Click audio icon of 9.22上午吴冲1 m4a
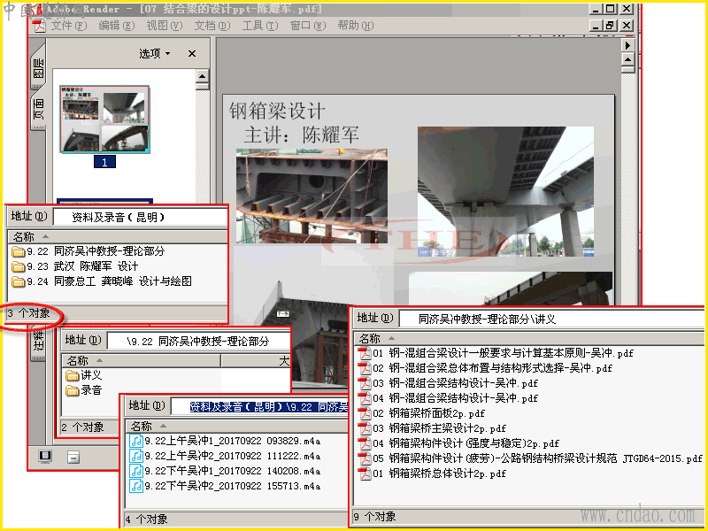 click(x=136, y=441)
